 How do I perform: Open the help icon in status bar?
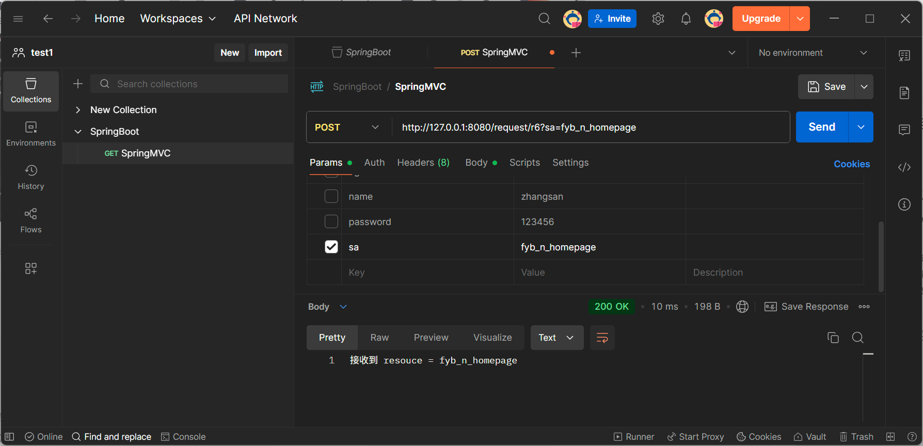[912, 437]
